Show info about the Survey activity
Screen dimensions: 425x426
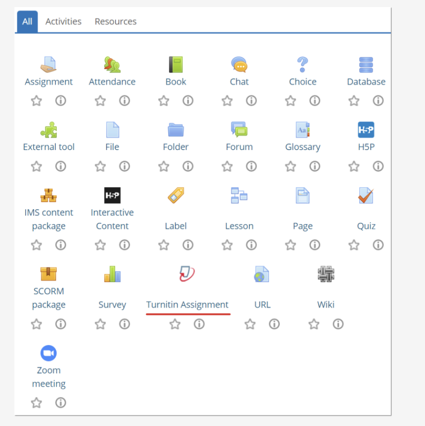124,324
